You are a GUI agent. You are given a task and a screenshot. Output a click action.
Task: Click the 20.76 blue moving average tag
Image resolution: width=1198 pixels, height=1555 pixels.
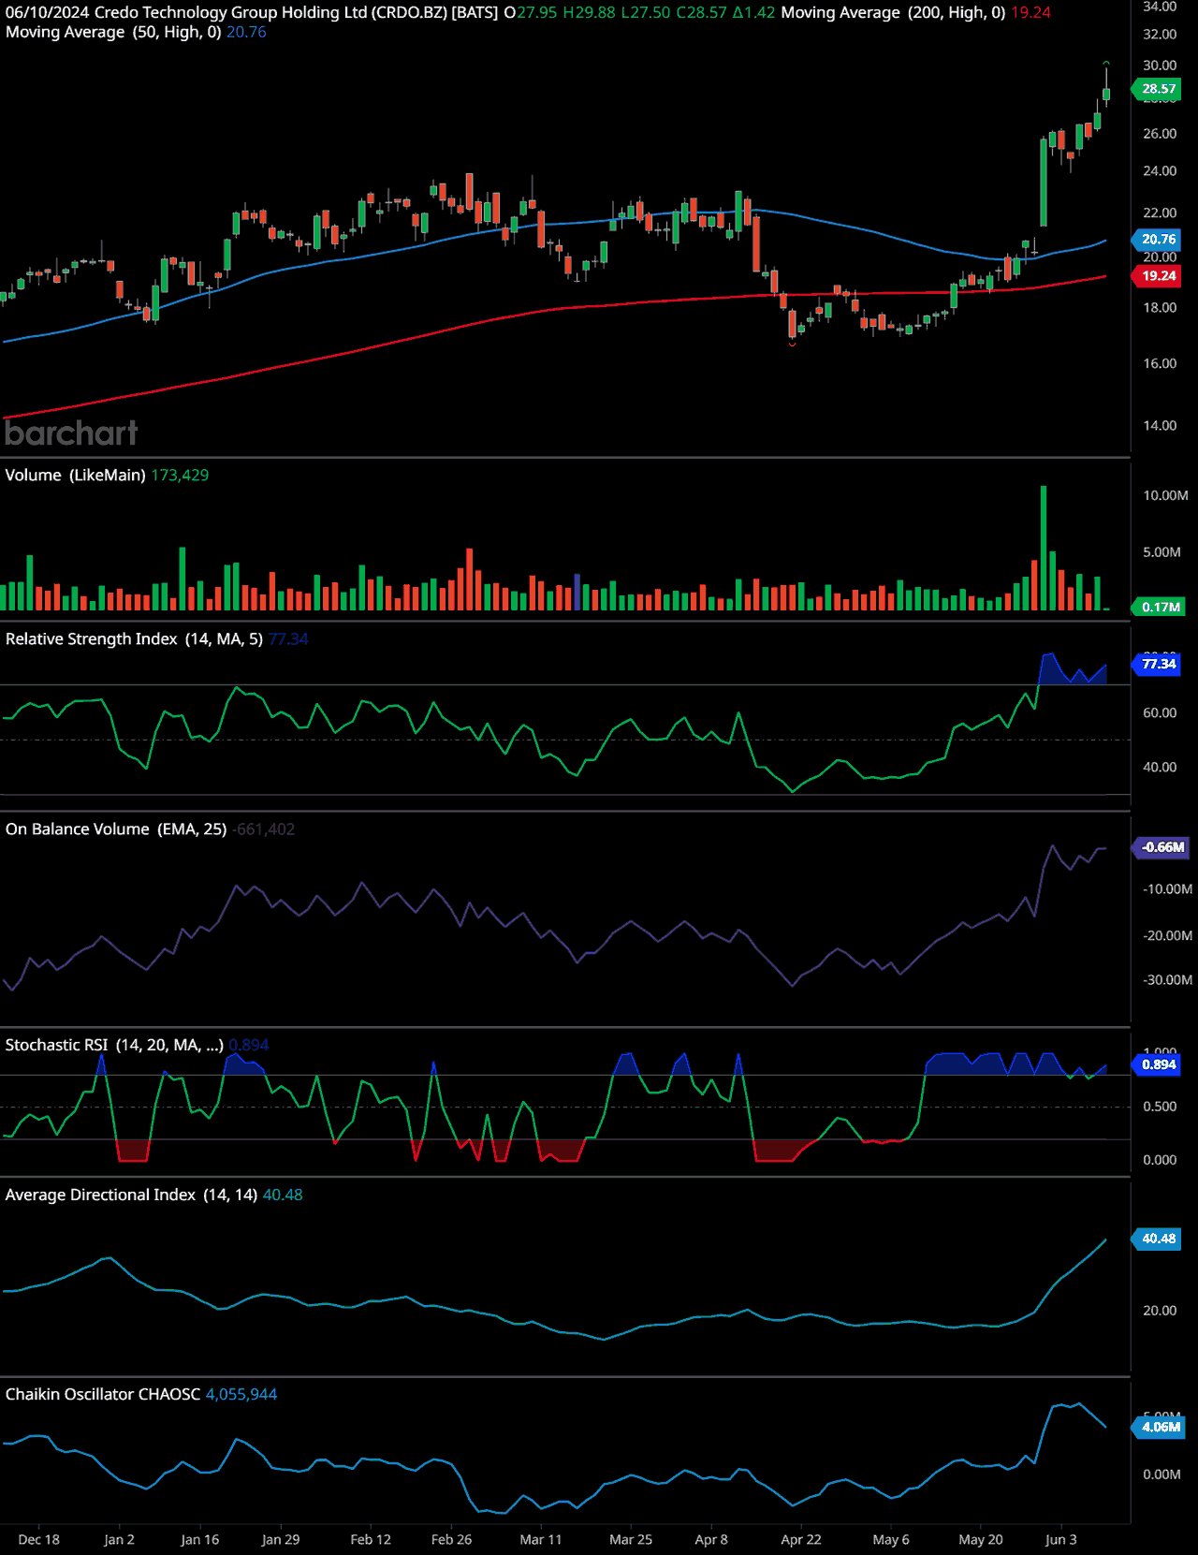(1158, 239)
